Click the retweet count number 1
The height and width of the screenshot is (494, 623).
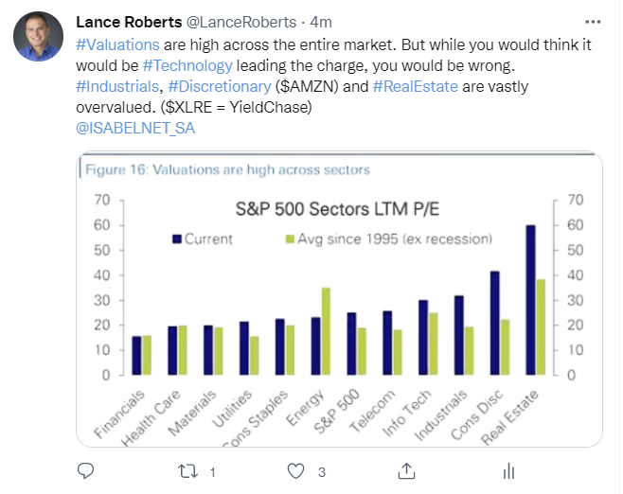pos(213,472)
